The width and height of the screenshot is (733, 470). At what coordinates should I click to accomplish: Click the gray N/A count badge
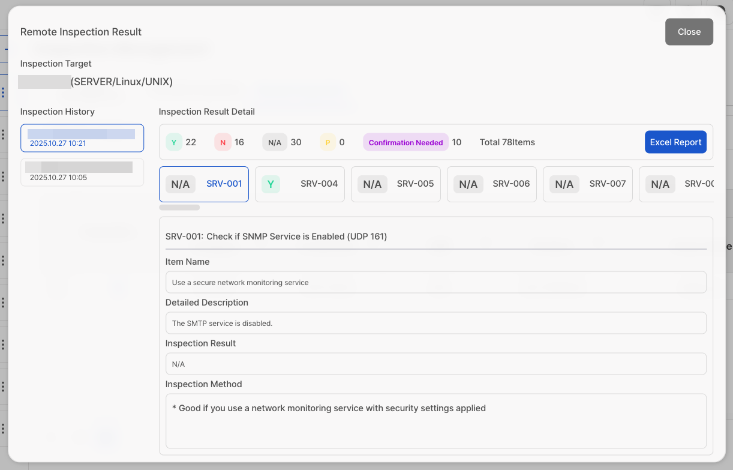[x=274, y=142]
